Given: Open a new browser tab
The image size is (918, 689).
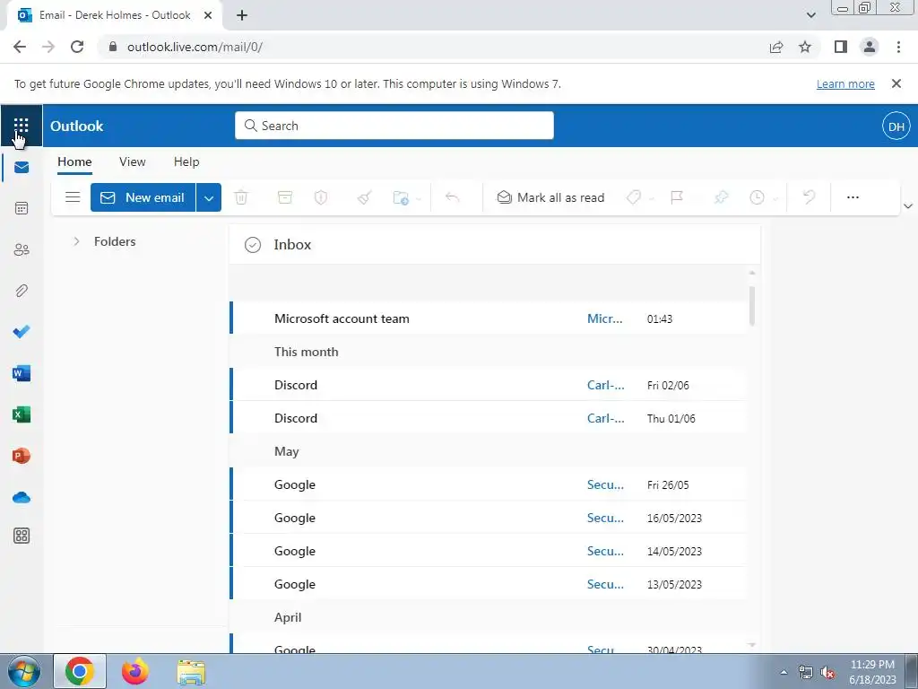Looking at the screenshot, I should coord(242,15).
